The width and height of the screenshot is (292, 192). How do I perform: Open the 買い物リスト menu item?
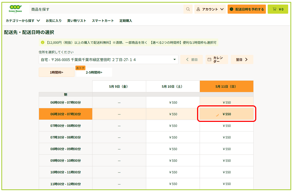(77, 21)
